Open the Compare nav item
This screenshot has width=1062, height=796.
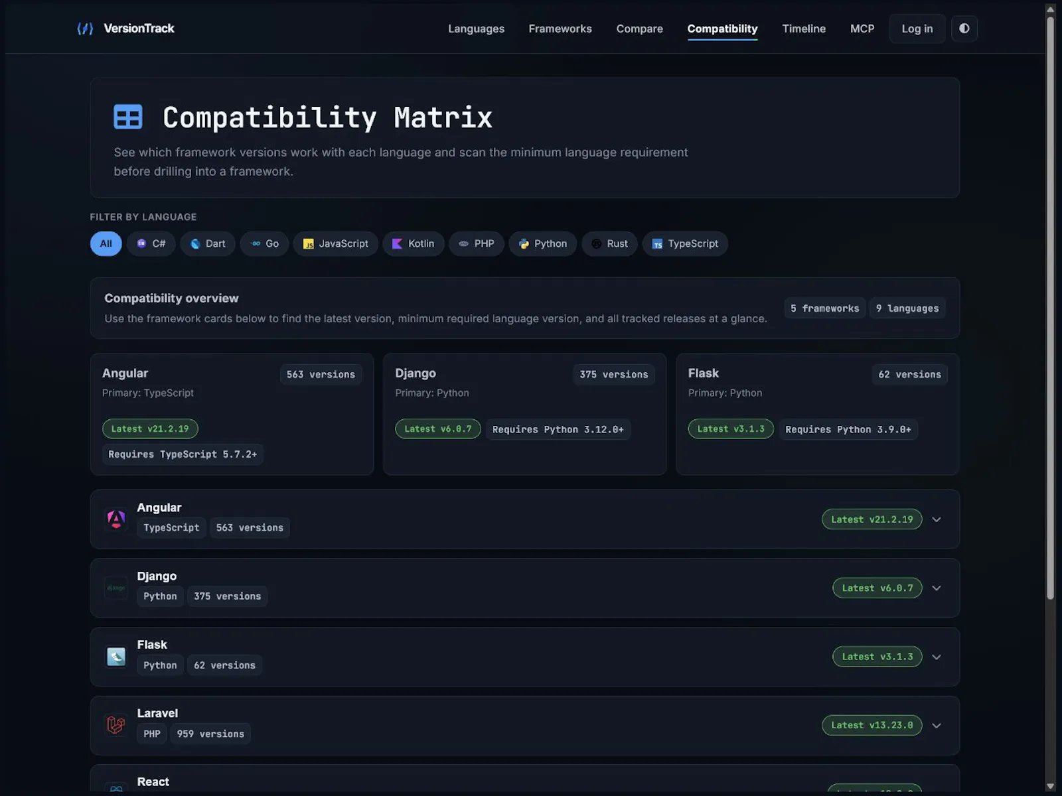click(639, 29)
